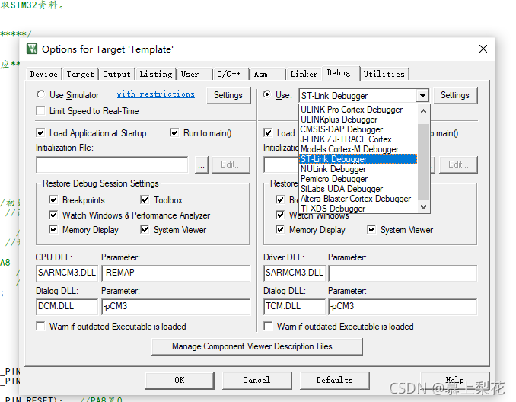Click the simulator initialization file browse button
The image size is (516, 402).
click(202, 164)
